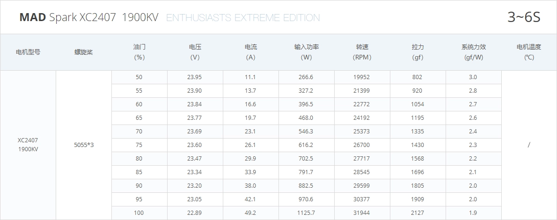Click the 31944 RPM value cell
Viewport: 557px width, 220px height.
tap(362, 213)
